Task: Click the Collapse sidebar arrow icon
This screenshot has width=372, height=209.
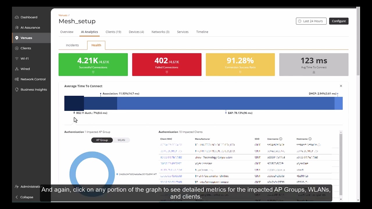Action: [17, 197]
